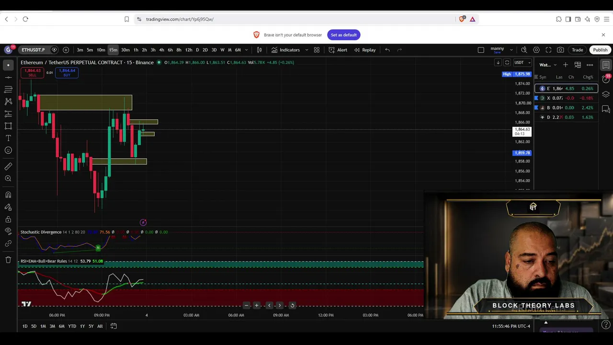Open watchlist advanced view icon

[x=578, y=65]
